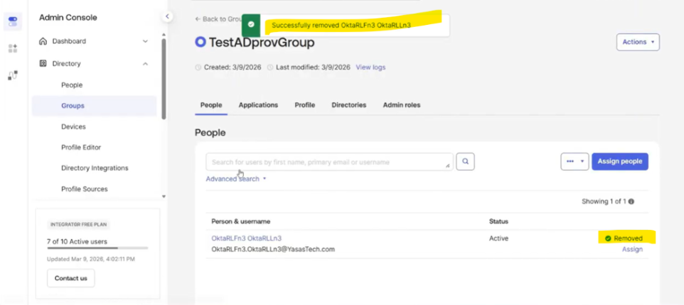This screenshot has width=684, height=305.
Task: Collapse the Admin Console sidebar
Action: (167, 16)
